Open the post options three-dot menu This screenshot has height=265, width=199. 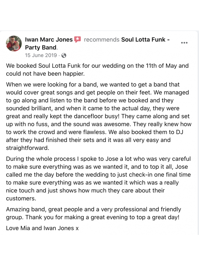click(x=184, y=43)
